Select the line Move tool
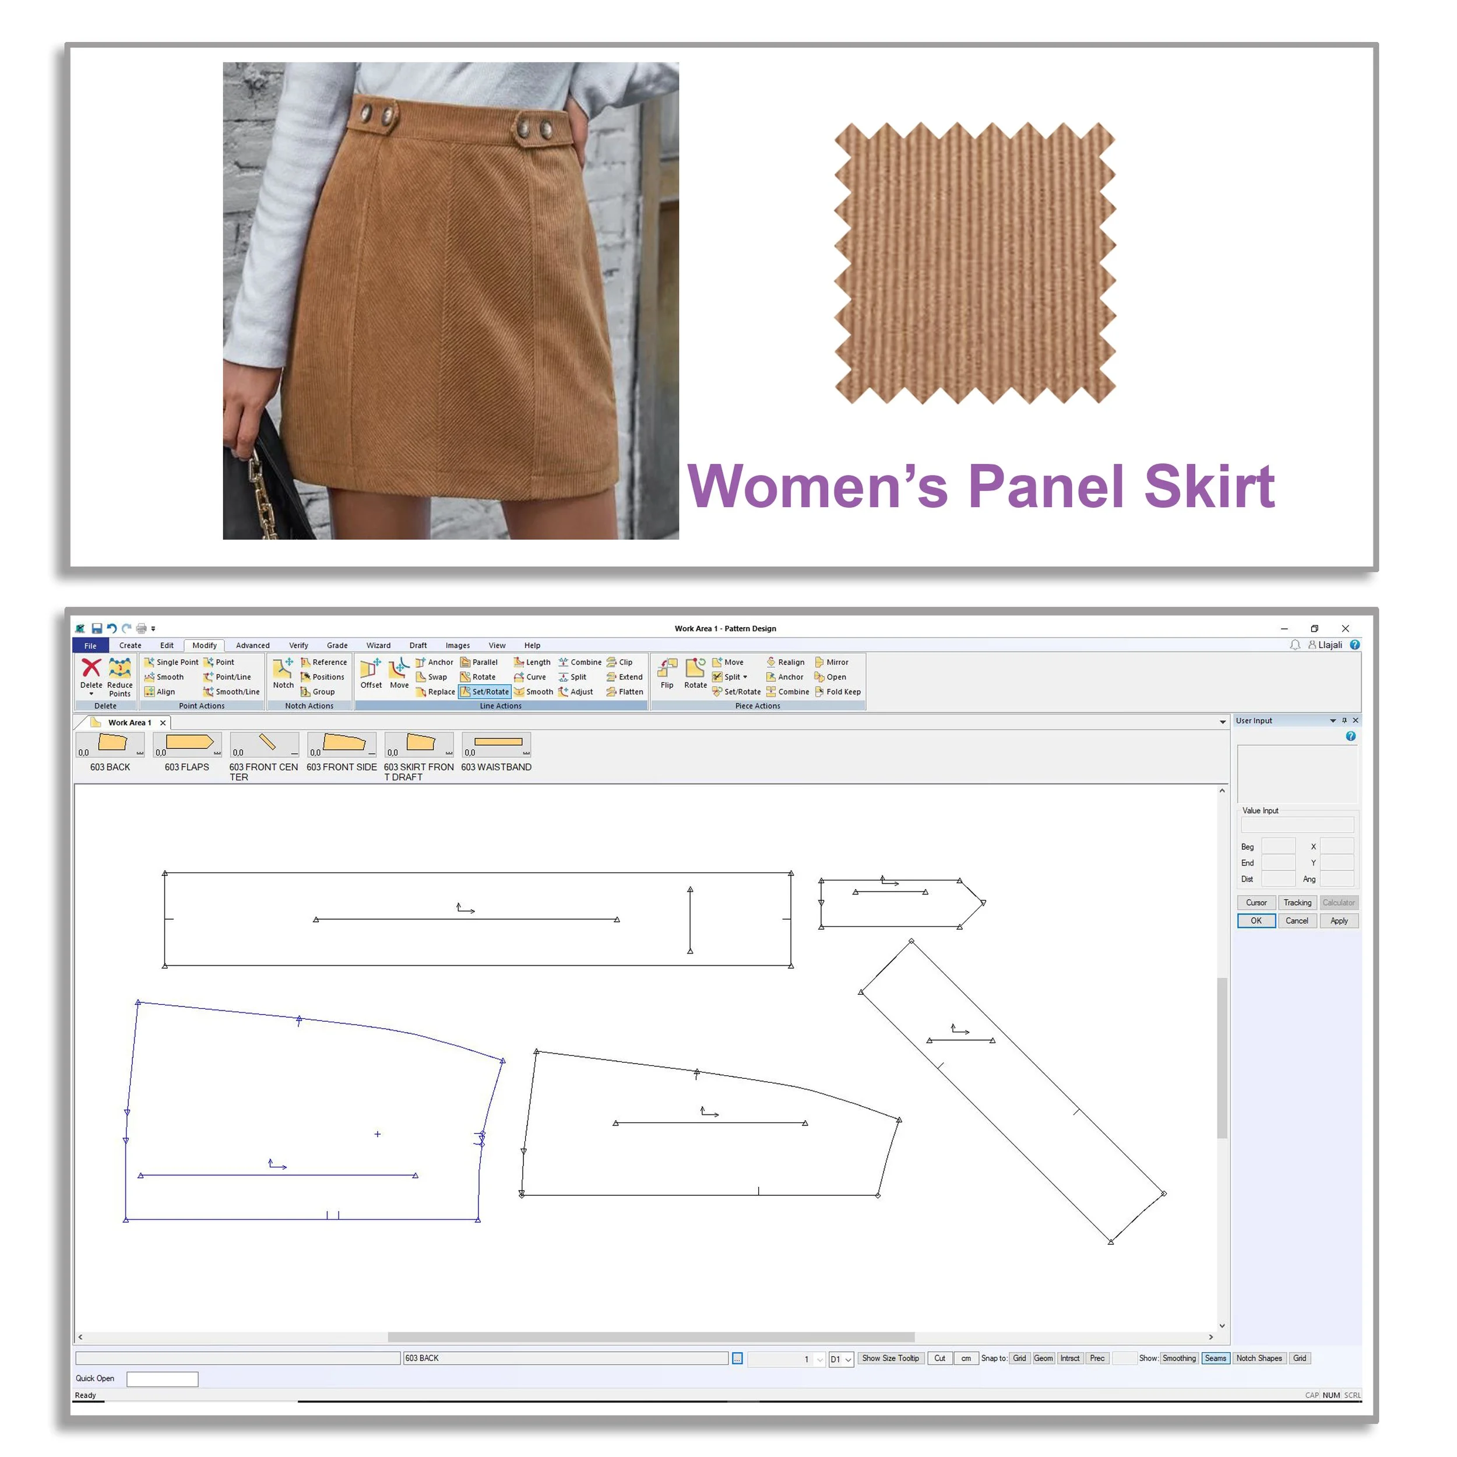The height and width of the screenshot is (1457, 1457). (399, 674)
